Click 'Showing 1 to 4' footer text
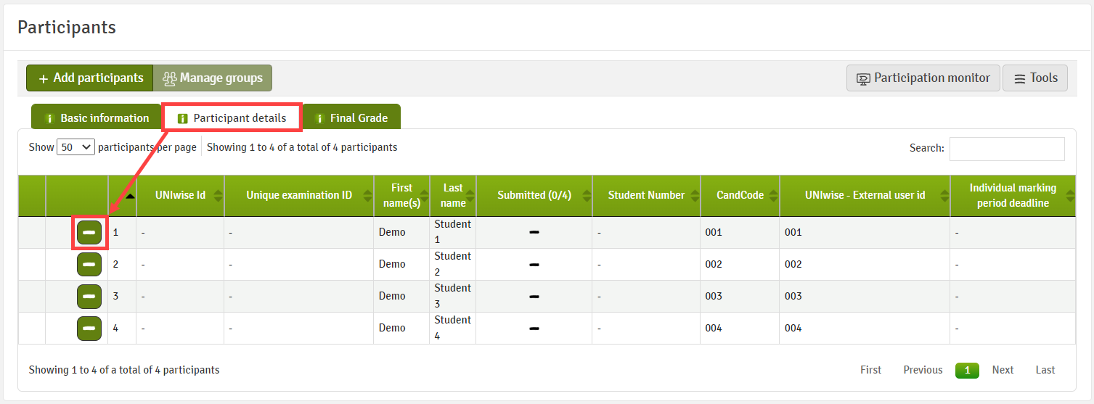This screenshot has width=1094, height=404. 124,370
